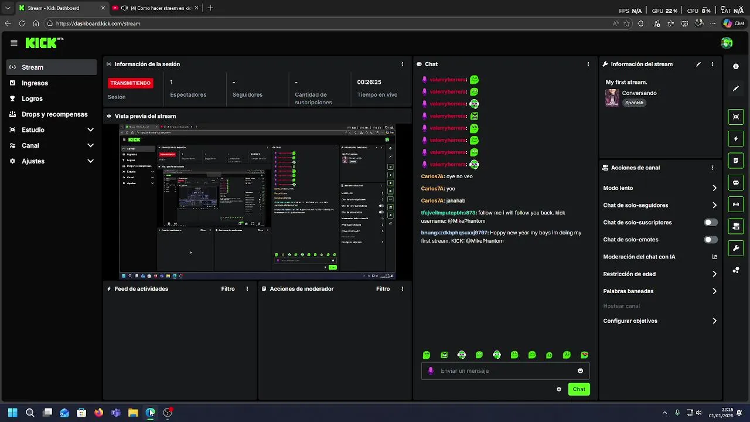Open Filtro in Feed de actividades
The height and width of the screenshot is (422, 750).
(228, 289)
